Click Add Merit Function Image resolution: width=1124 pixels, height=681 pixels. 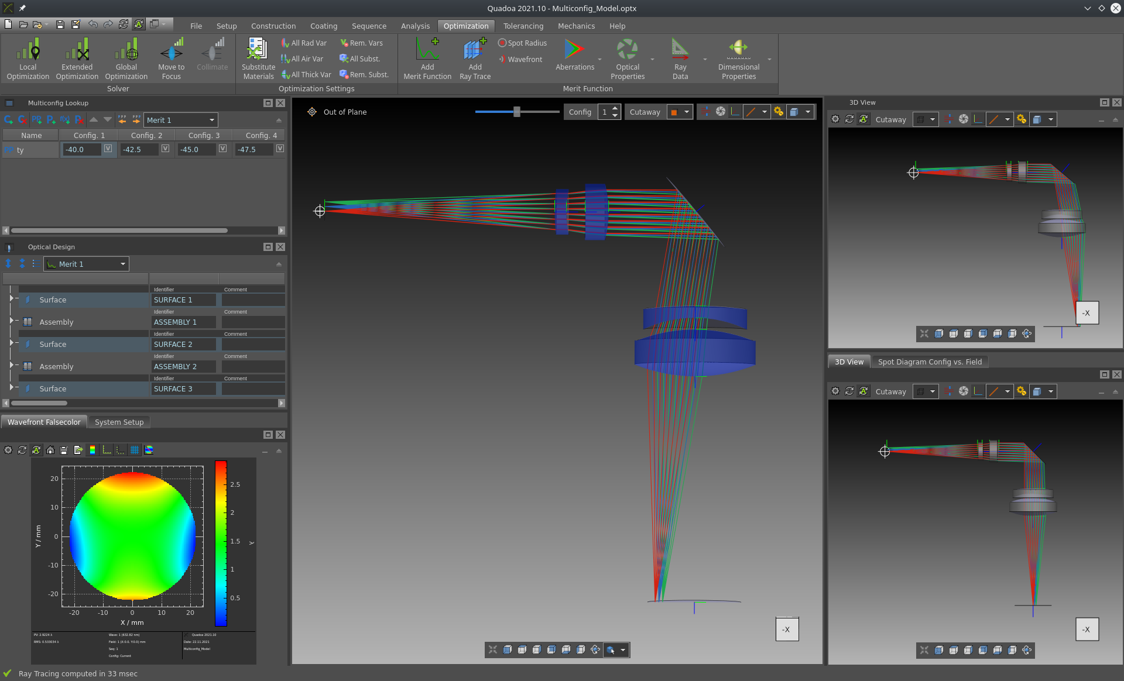427,59
